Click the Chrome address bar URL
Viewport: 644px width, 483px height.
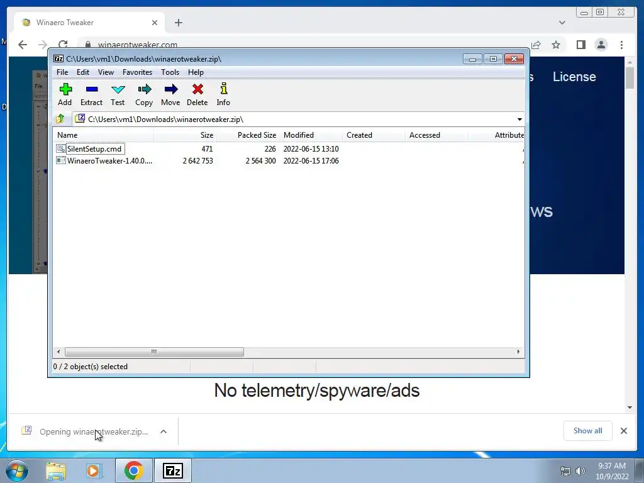coord(138,45)
